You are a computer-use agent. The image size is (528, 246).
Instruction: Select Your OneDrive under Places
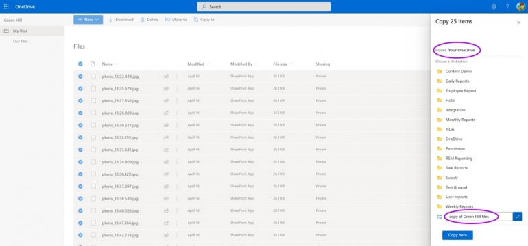click(x=461, y=50)
